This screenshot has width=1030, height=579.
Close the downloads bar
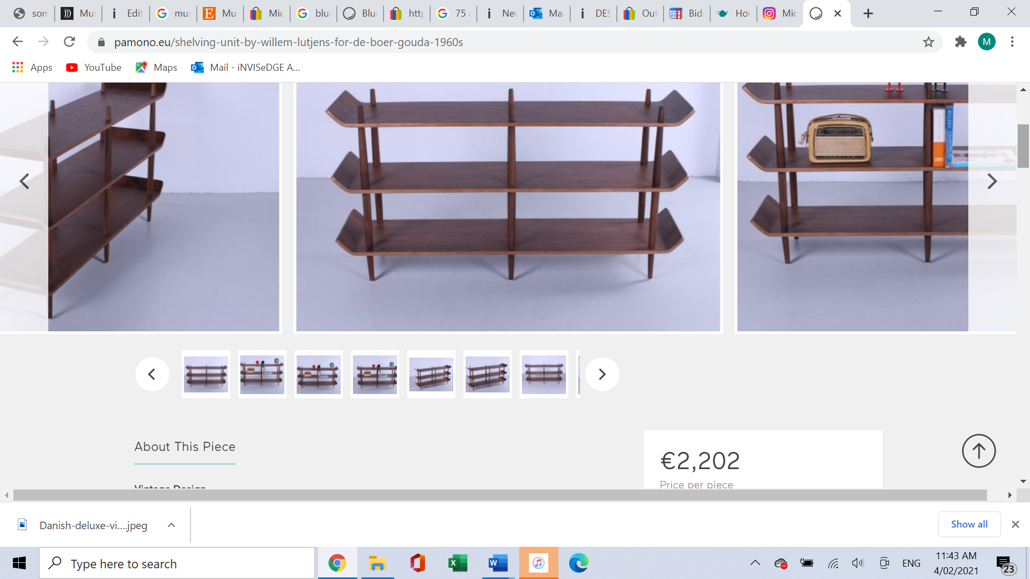tap(1015, 524)
